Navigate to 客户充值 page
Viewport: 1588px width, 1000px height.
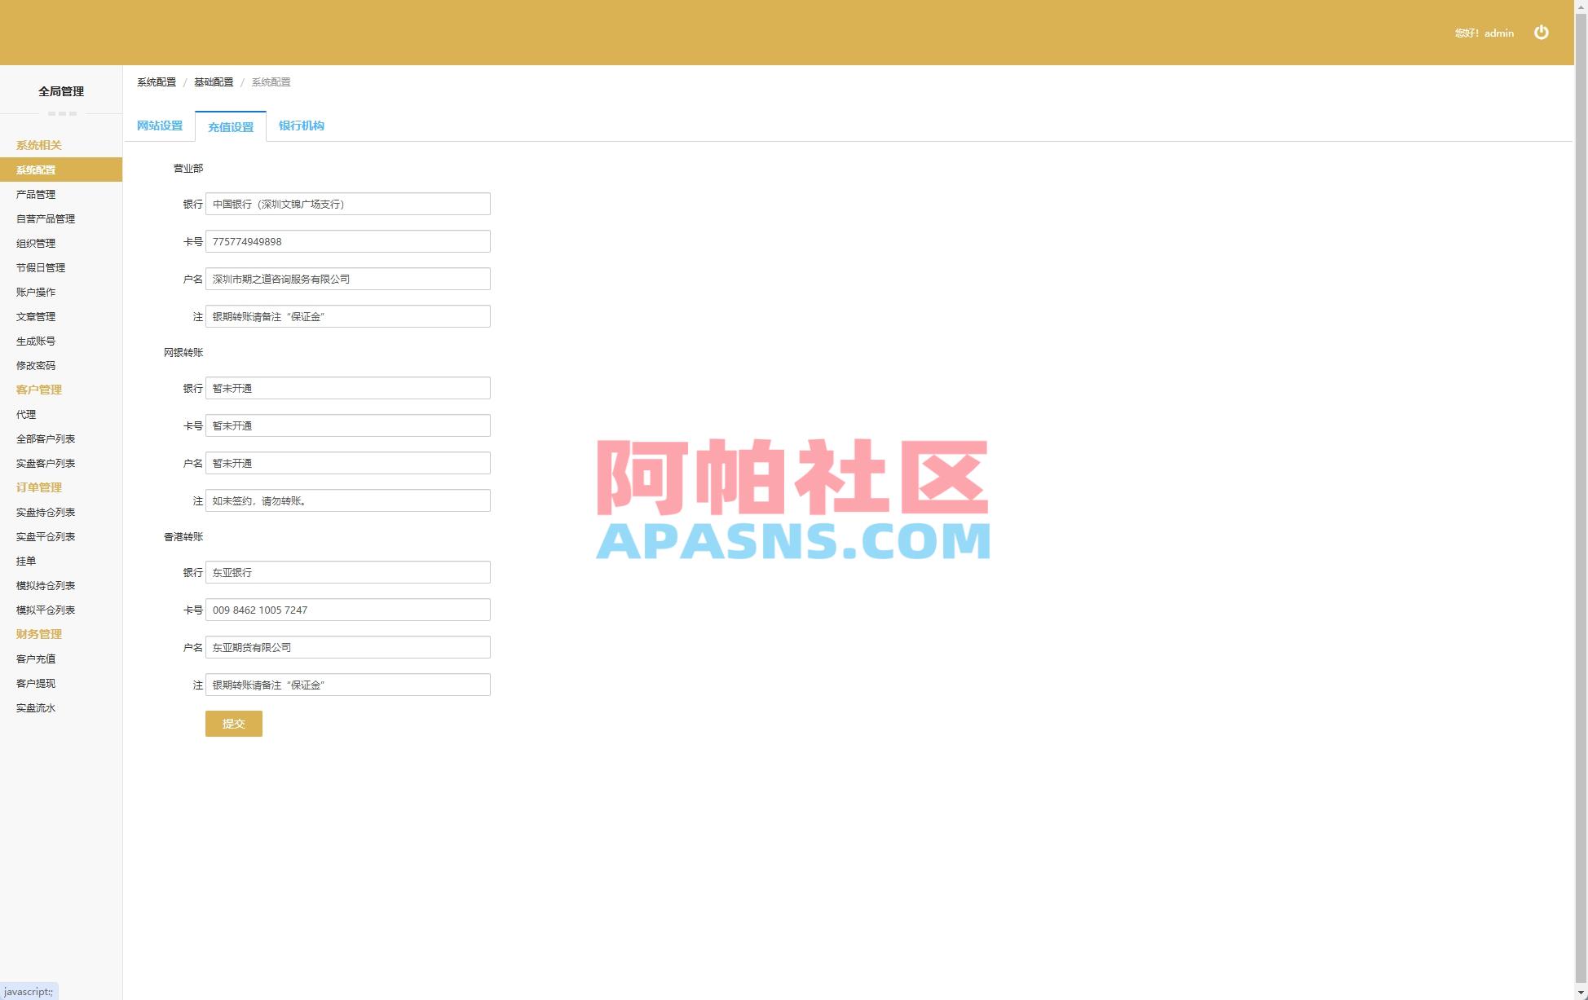[35, 659]
